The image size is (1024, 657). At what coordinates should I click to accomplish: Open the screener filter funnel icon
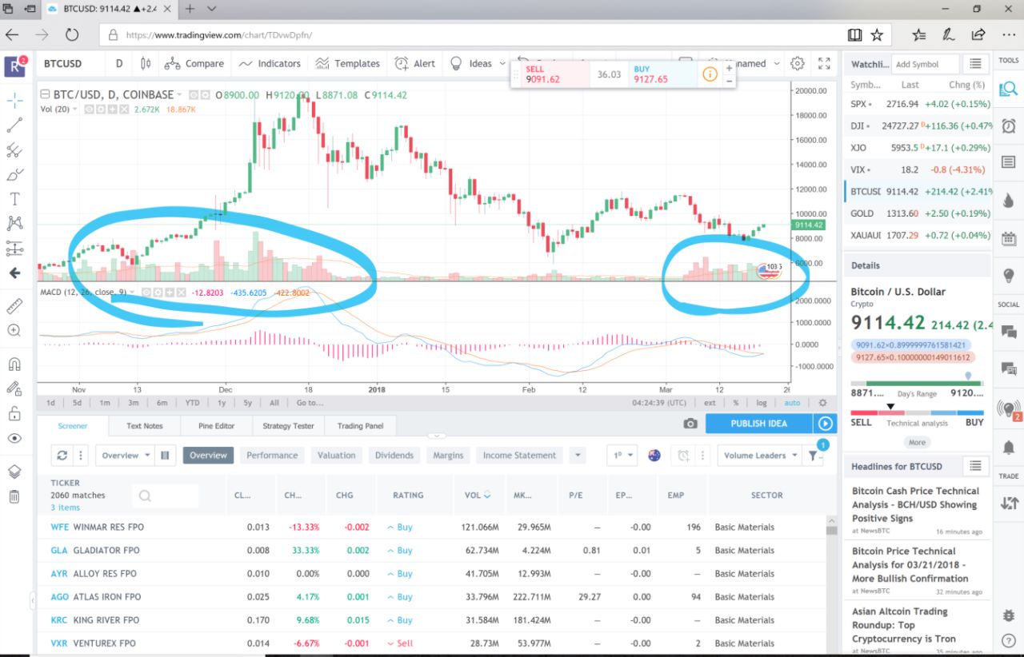[x=813, y=456]
